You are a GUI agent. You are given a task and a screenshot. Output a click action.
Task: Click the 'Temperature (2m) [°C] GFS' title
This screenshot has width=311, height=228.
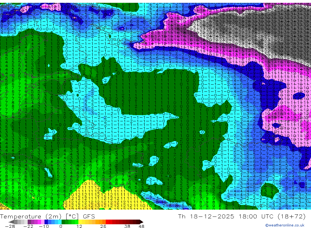click(47, 216)
